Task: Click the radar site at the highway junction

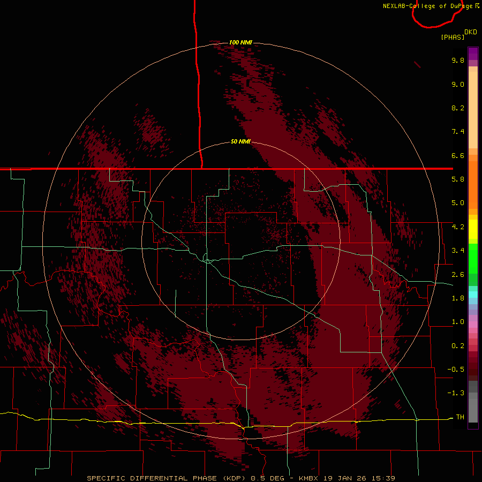Action: click(208, 261)
